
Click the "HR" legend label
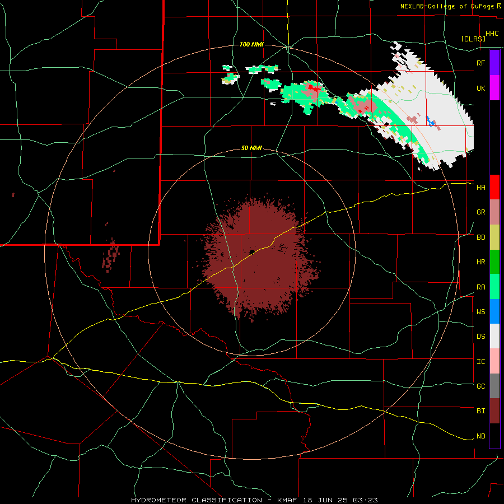click(480, 262)
